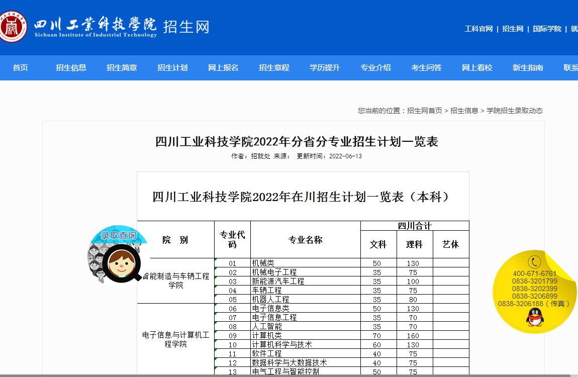Open the 首页 navigation item
The height and width of the screenshot is (377, 578).
click(20, 68)
